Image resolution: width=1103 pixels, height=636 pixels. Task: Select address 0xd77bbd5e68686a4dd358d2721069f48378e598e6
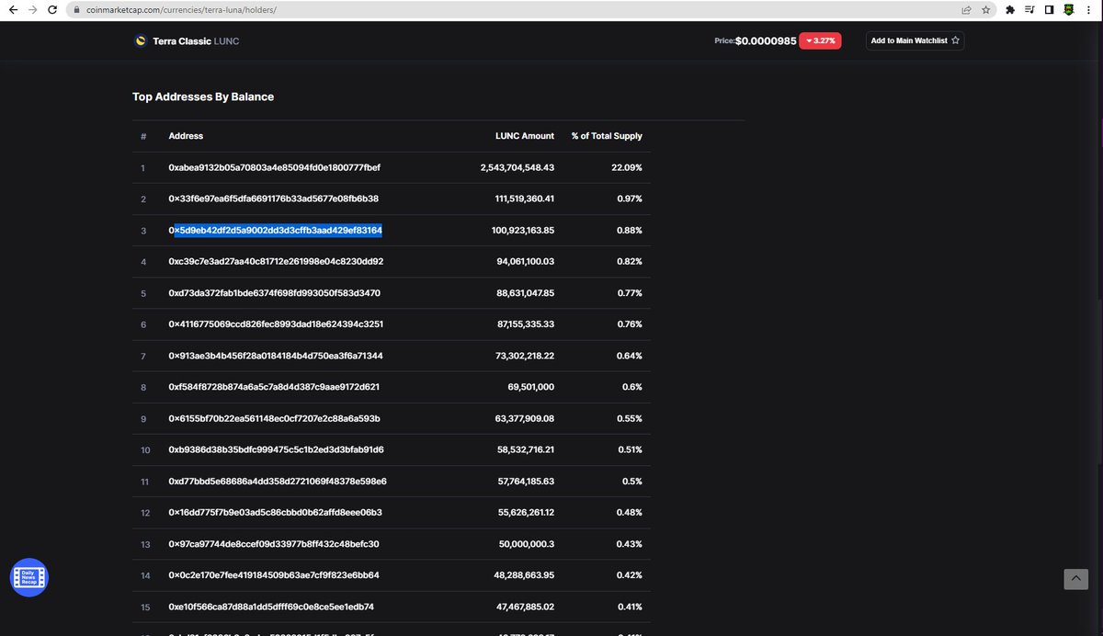[278, 481]
